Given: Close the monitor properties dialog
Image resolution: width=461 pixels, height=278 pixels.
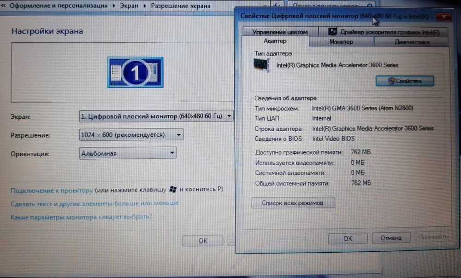Looking at the screenshot, I should [x=443, y=17].
